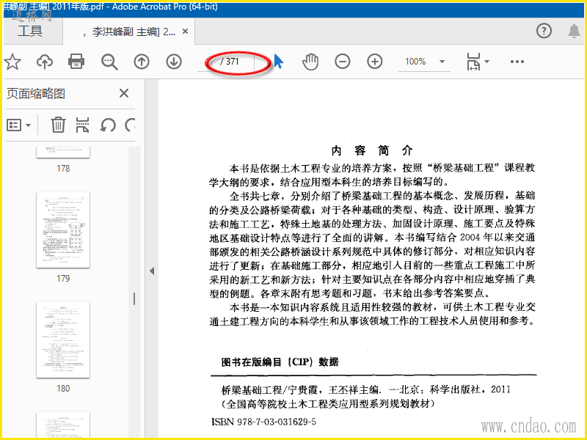Add bookmark with star icon

point(12,62)
